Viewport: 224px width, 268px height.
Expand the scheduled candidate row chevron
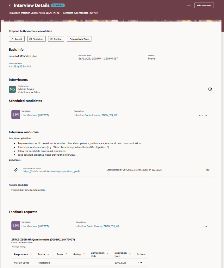206,115
